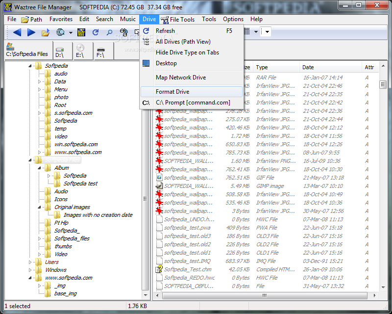Select the audio folder in tree
Screen dimensions: 392x314
[61, 74]
